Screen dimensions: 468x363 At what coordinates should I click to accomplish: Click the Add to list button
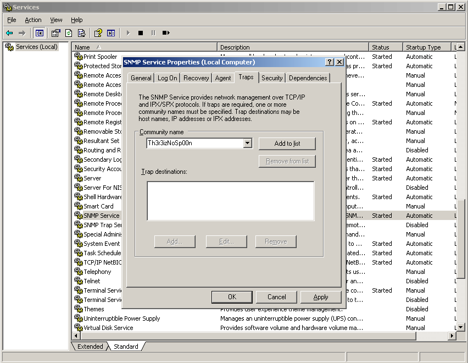(287, 144)
